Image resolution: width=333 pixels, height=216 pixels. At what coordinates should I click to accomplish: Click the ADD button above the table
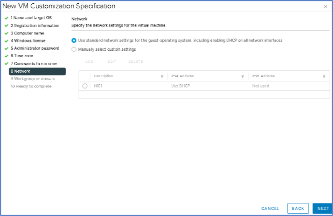tap(89, 61)
